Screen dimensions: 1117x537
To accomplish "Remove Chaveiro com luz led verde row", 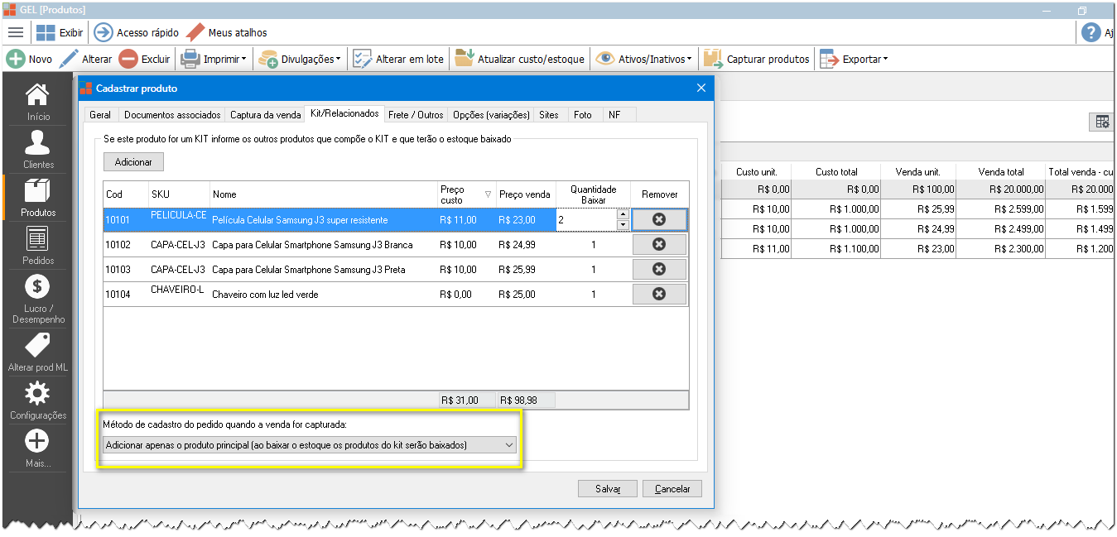I will click(x=659, y=294).
